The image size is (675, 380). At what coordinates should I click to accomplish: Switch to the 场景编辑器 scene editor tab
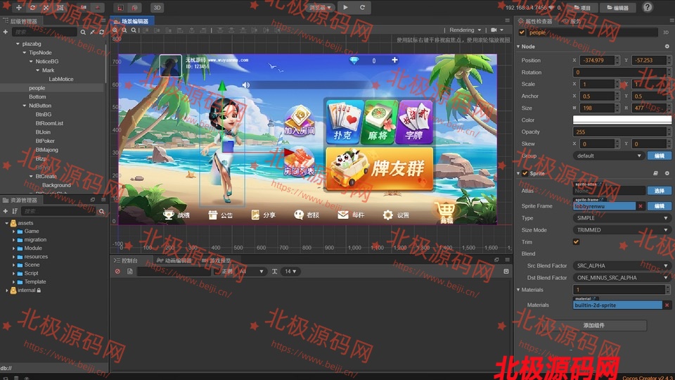[131, 21]
